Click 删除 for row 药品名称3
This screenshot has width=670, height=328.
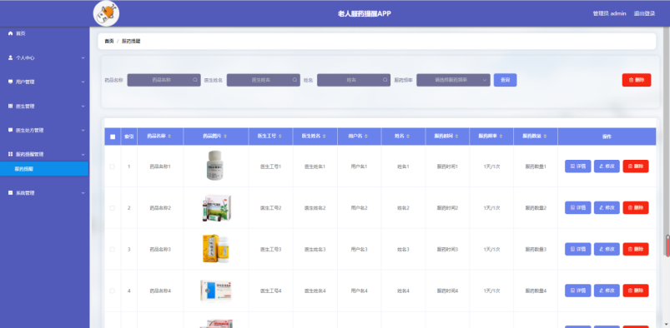click(x=636, y=249)
